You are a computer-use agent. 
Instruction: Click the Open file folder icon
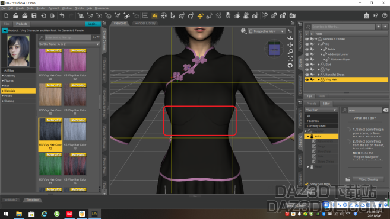click(x=15, y=16)
